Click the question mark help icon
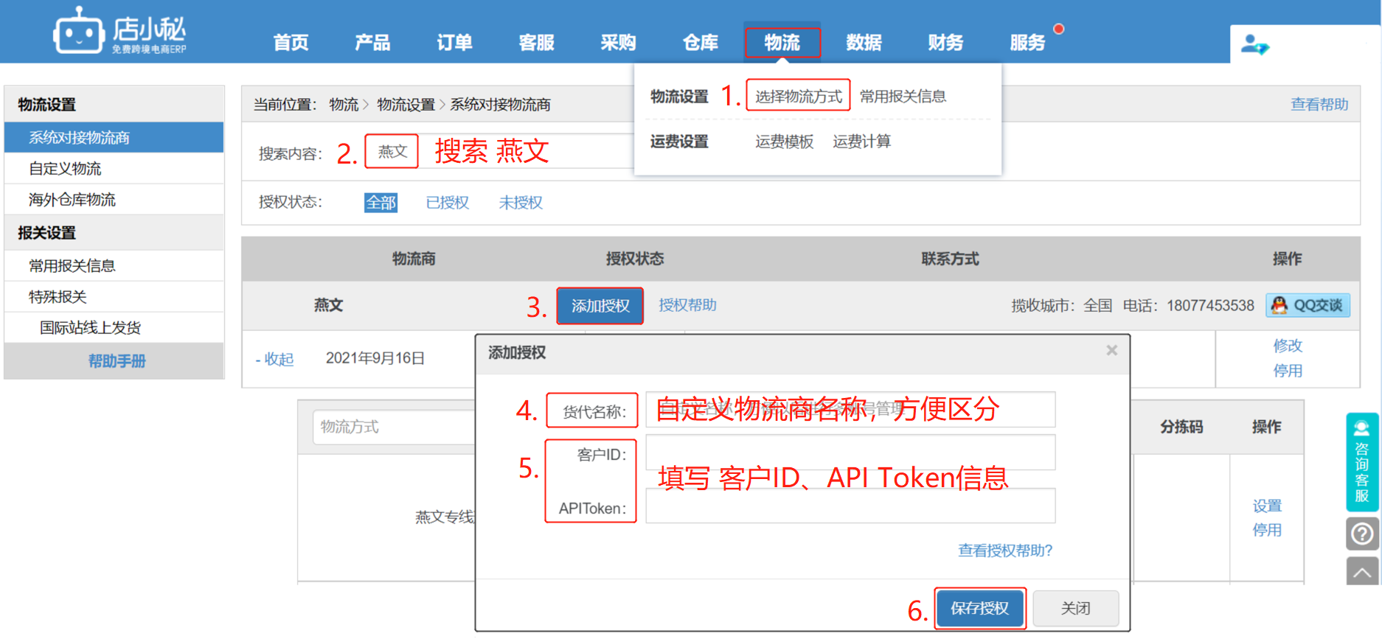The image size is (1382, 639). (x=1362, y=533)
